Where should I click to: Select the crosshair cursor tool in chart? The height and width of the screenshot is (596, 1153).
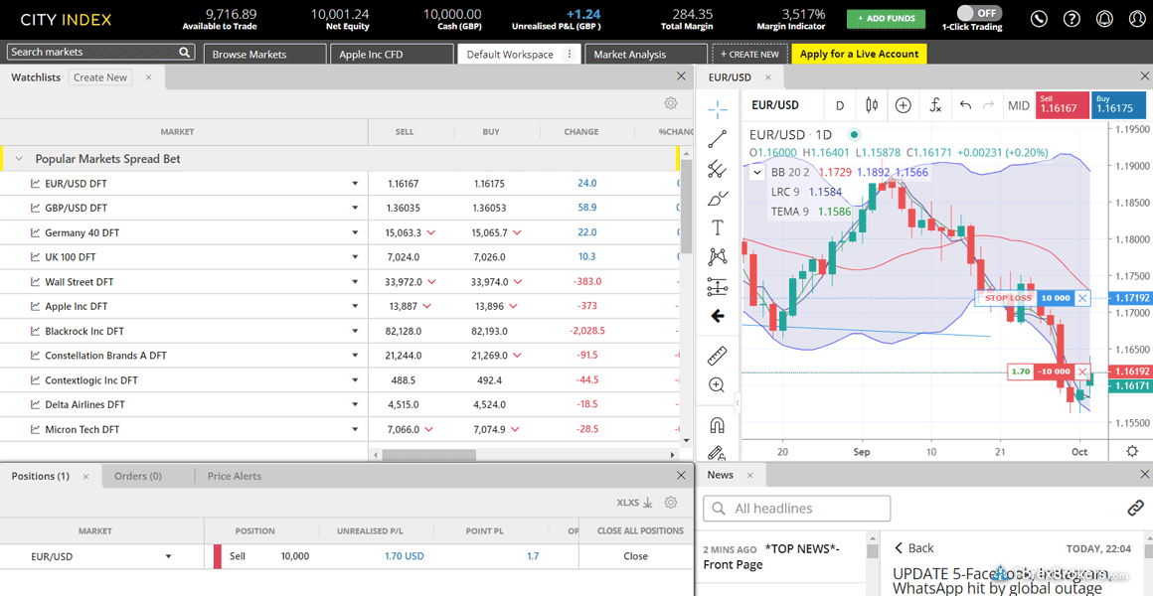click(x=718, y=110)
